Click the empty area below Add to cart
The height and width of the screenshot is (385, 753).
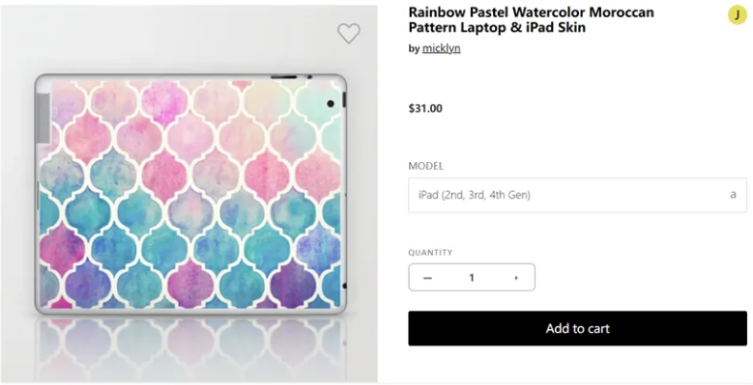coord(578,365)
